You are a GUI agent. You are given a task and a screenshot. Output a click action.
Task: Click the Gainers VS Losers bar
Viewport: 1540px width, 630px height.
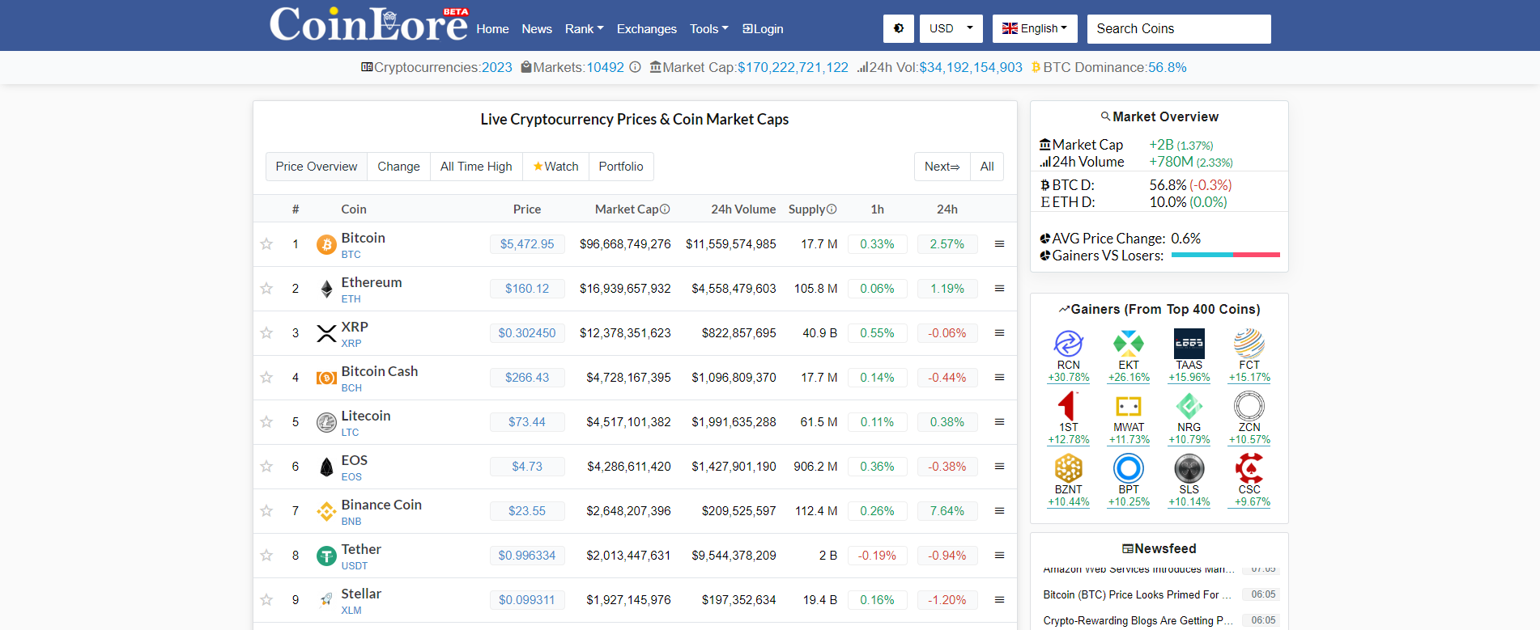(x=1226, y=255)
